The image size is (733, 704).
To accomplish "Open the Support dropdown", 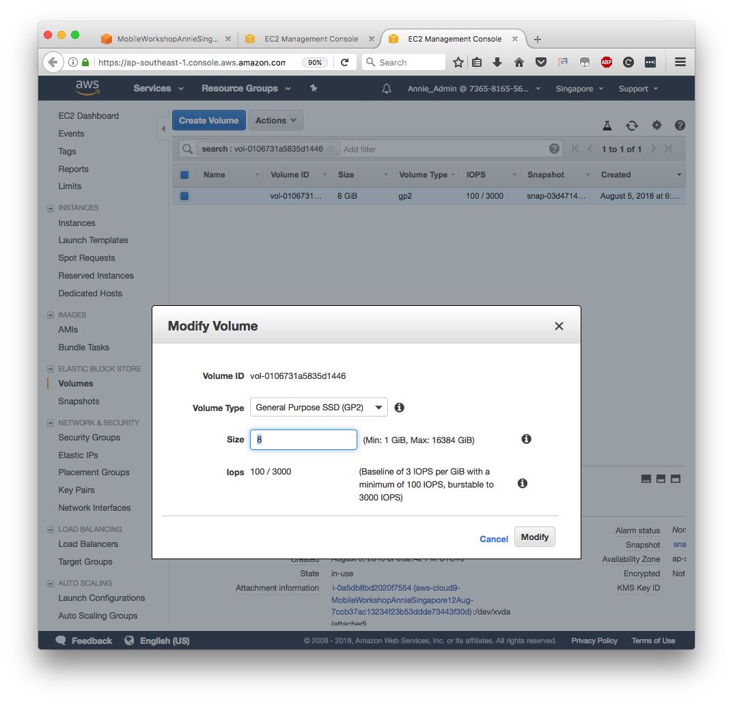I will pos(638,89).
